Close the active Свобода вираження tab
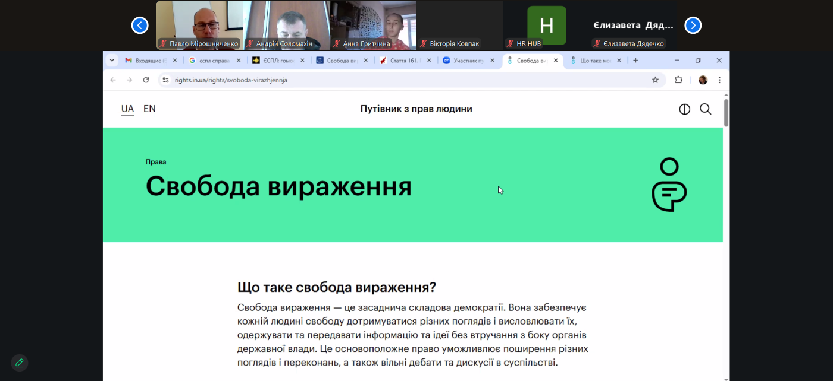The height and width of the screenshot is (381, 833). pos(556,61)
